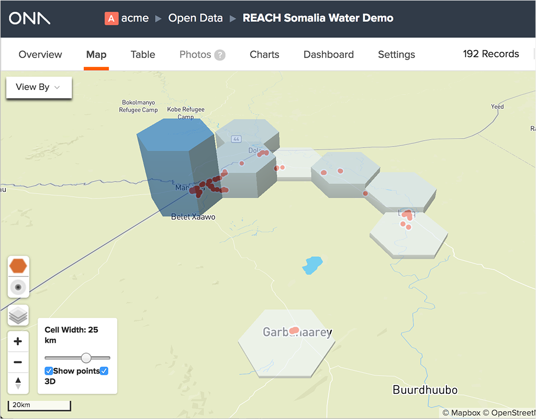The height and width of the screenshot is (419, 536).
Task: Click the 20km scale bar
Action: click(39, 405)
